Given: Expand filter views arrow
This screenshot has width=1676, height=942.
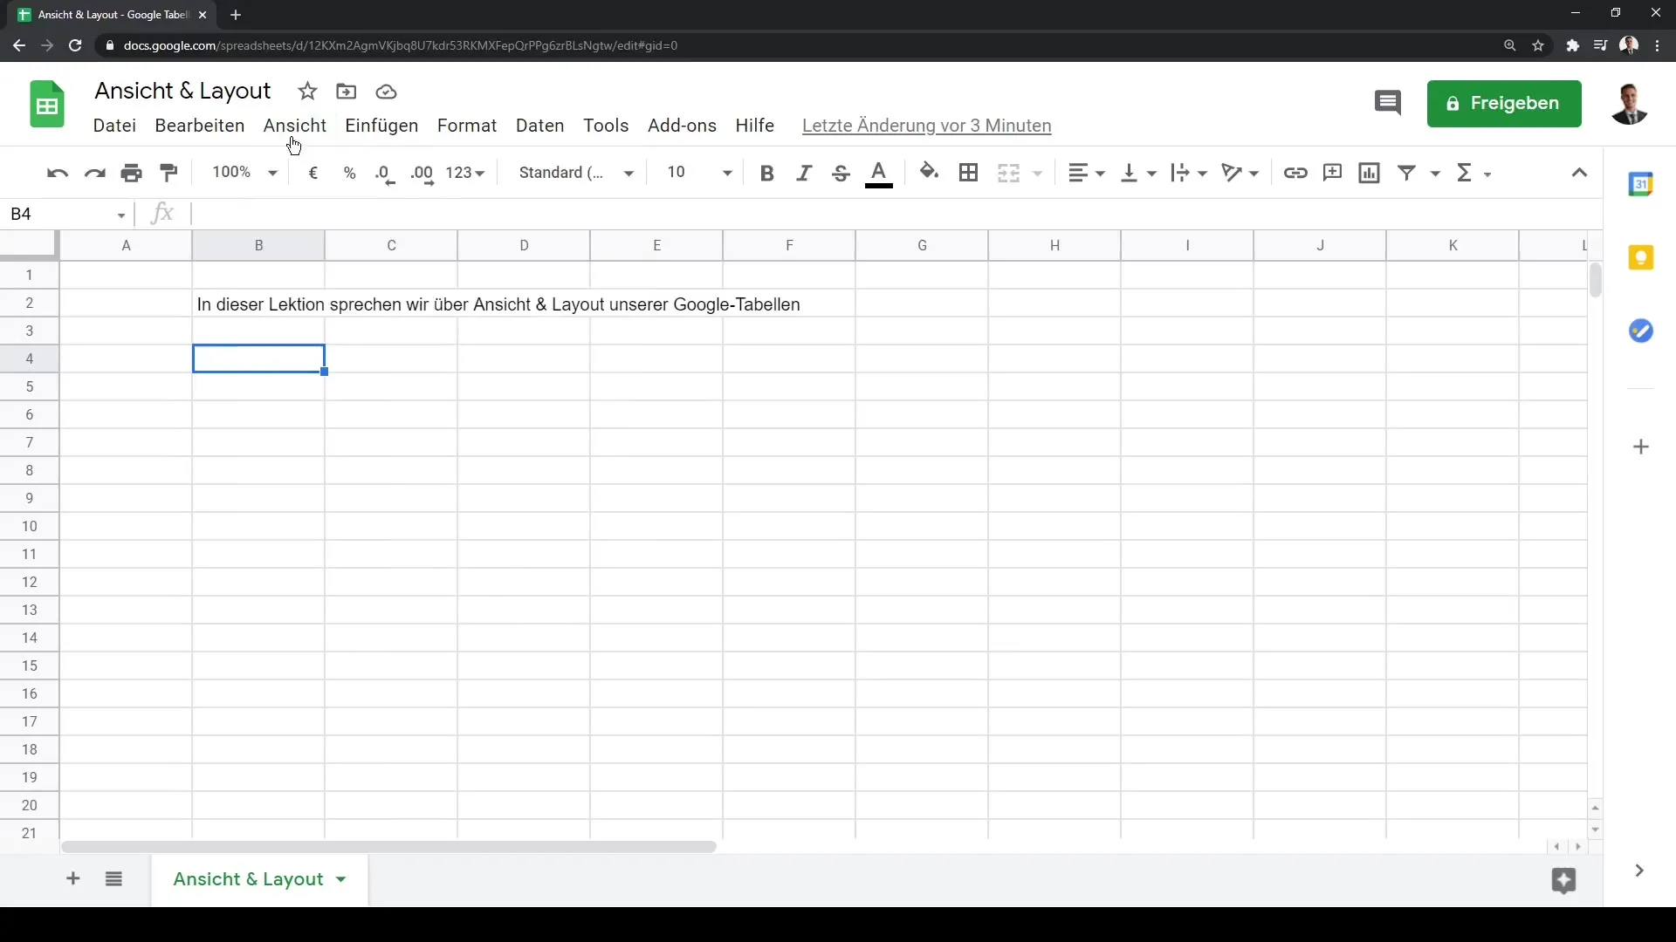Looking at the screenshot, I should (1435, 174).
